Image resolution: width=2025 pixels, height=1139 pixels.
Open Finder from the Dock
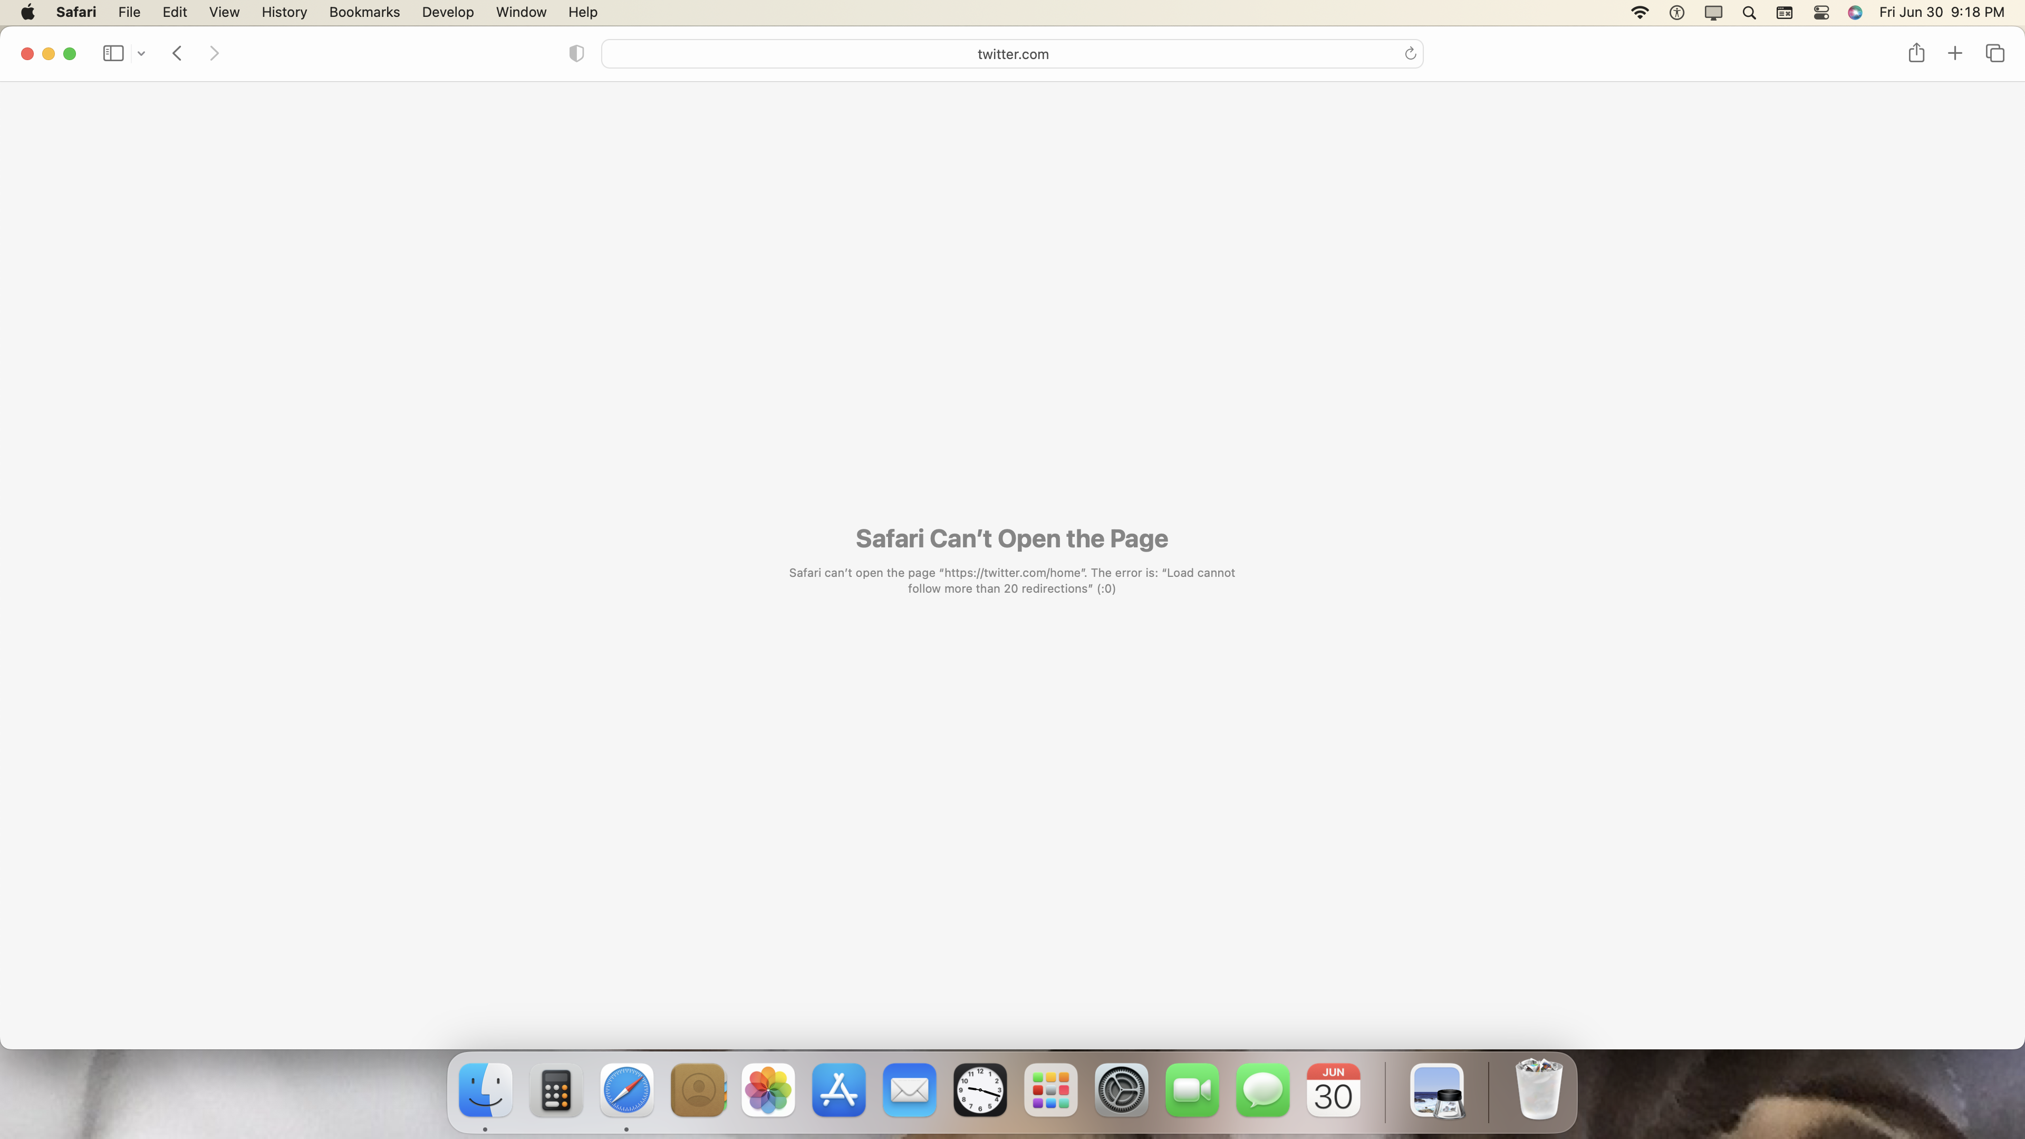(x=484, y=1090)
